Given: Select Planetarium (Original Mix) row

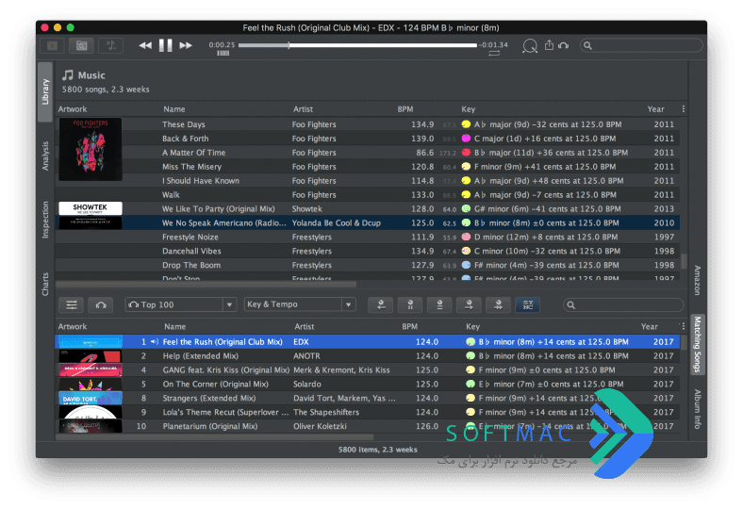Looking at the screenshot, I should click(x=367, y=426).
